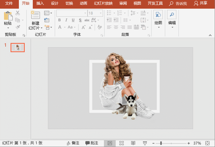Expand the font name combo box
The width and height of the screenshot is (215, 147).
tap(85, 13)
